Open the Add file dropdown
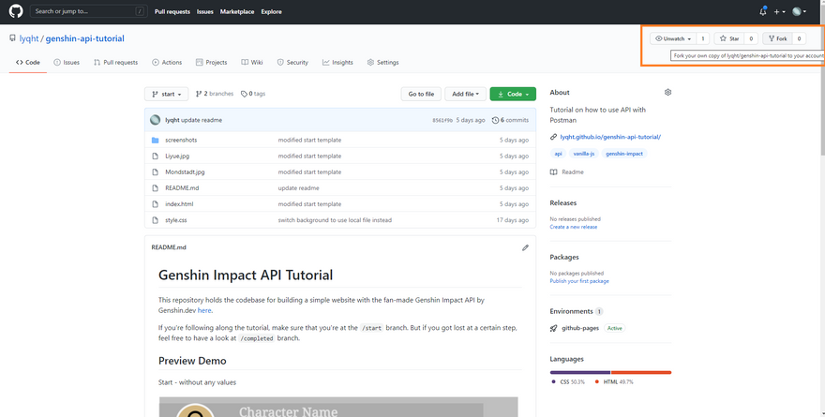Viewport: 825px width, 417px height. point(465,94)
